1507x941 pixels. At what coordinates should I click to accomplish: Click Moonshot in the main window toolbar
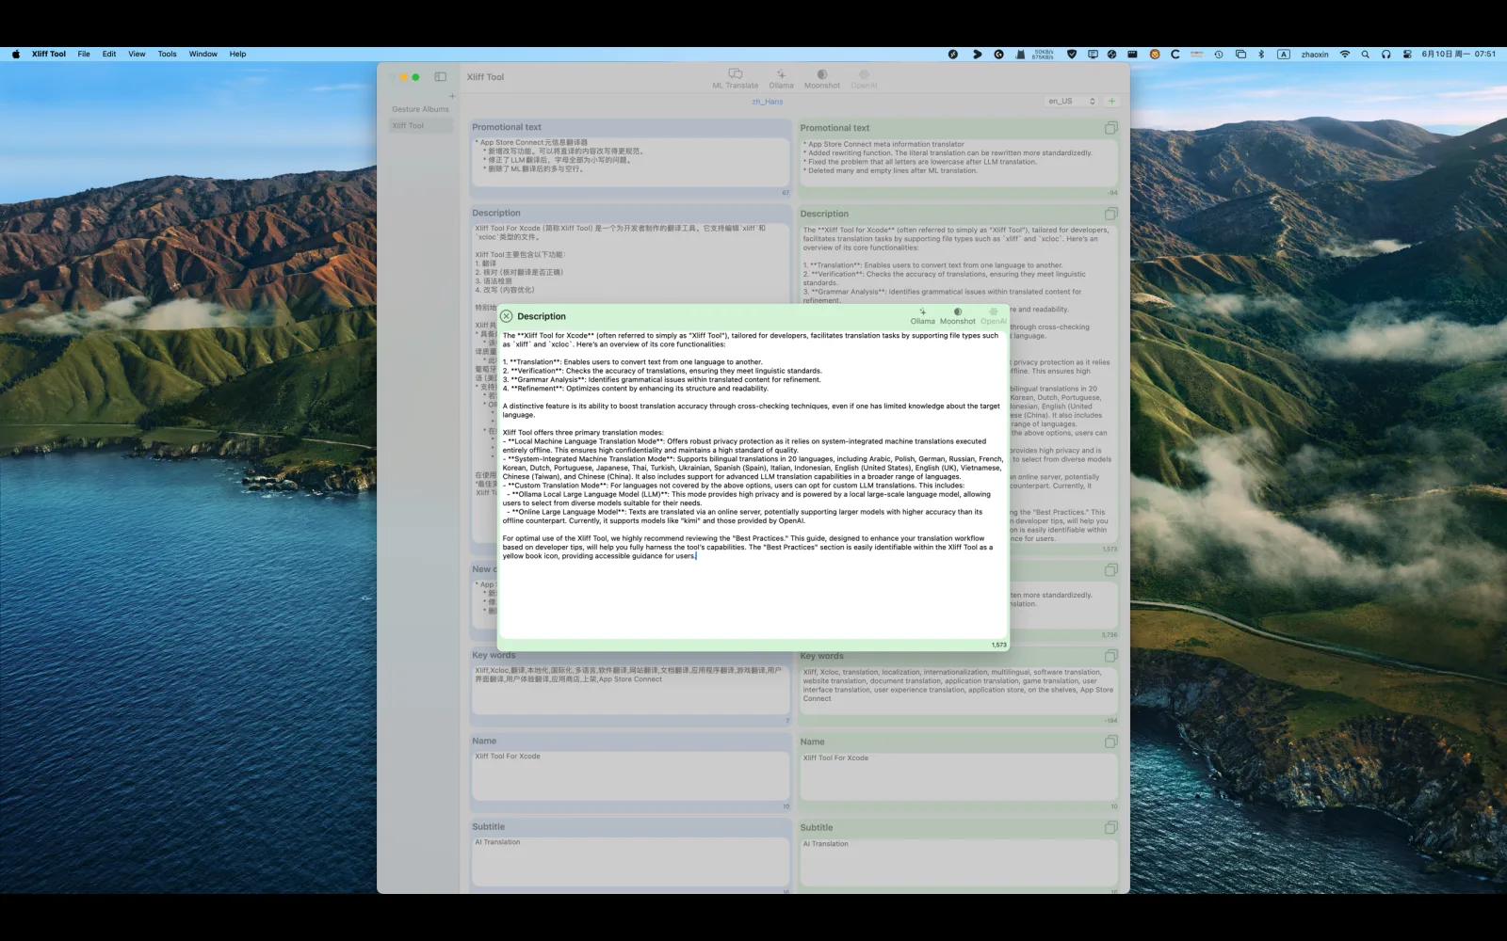tap(821, 79)
